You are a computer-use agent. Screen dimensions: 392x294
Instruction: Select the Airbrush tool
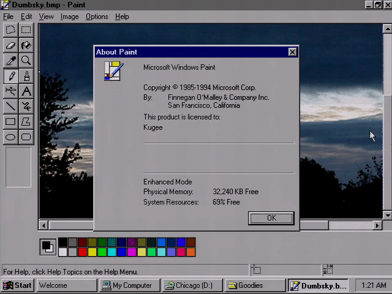click(x=10, y=91)
